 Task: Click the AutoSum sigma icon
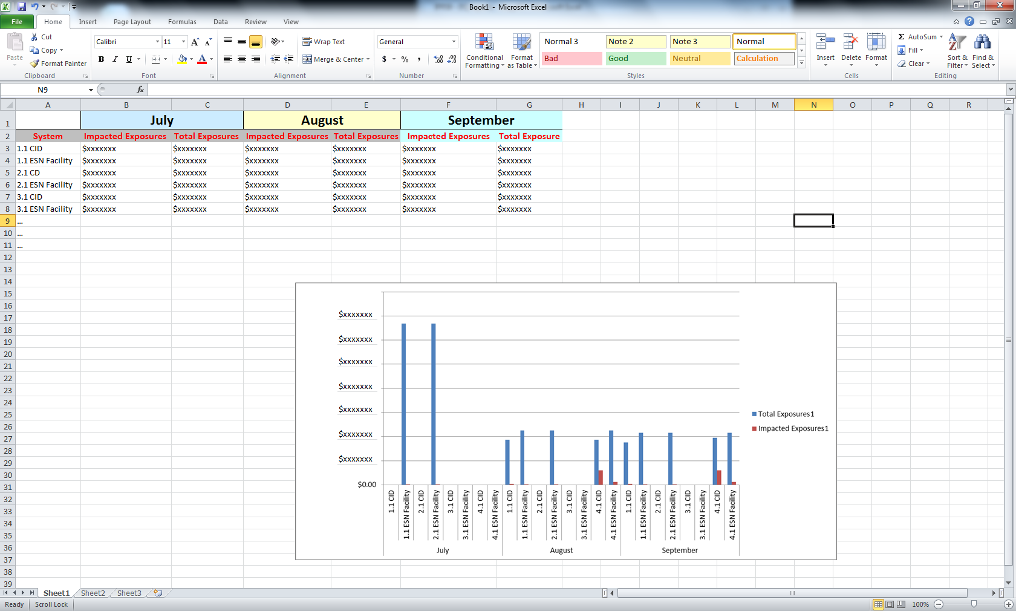coord(901,37)
